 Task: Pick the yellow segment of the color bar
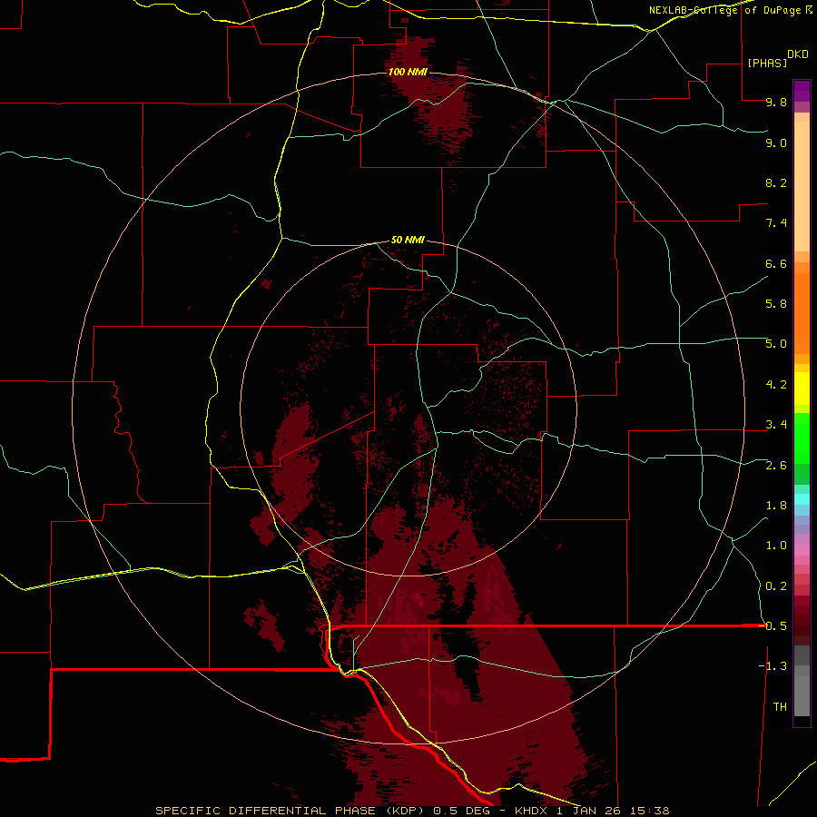point(802,389)
